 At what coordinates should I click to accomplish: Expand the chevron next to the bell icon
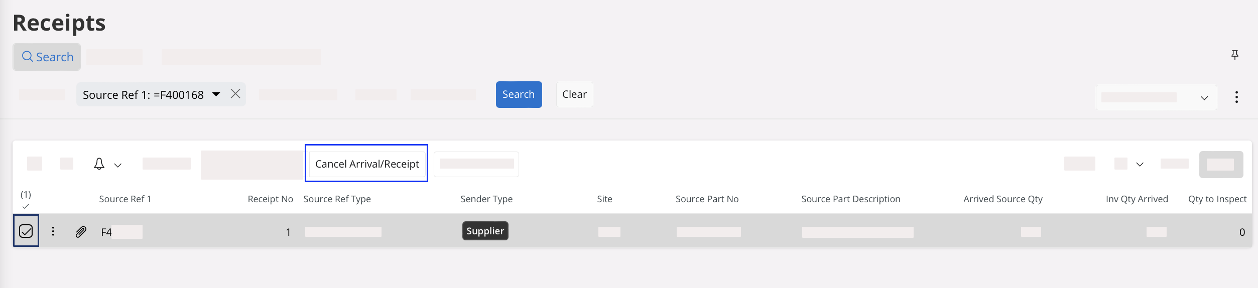[118, 165]
